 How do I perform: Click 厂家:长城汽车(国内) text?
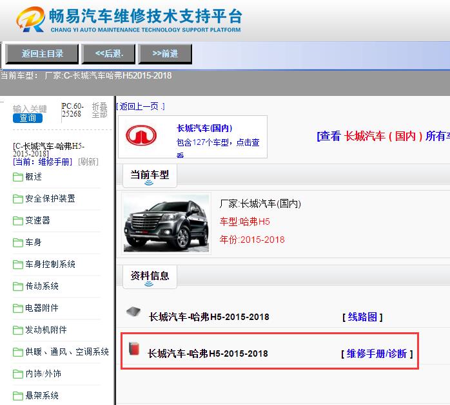(260, 204)
